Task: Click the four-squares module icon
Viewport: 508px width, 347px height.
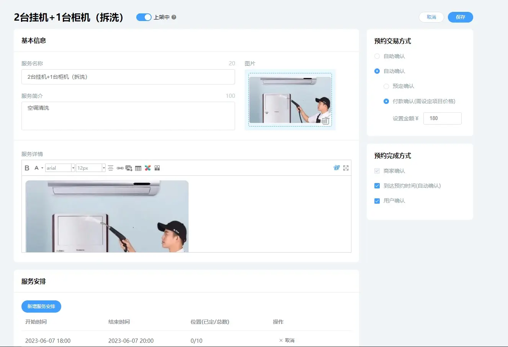Action: point(157,168)
